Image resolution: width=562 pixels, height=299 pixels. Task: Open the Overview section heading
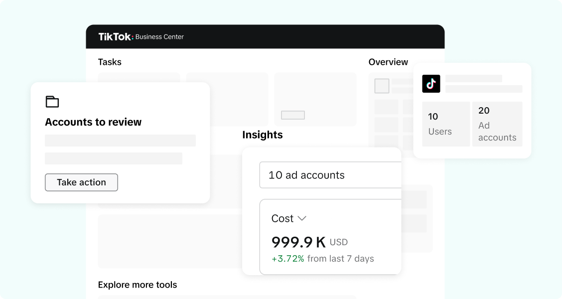pyautogui.click(x=388, y=62)
